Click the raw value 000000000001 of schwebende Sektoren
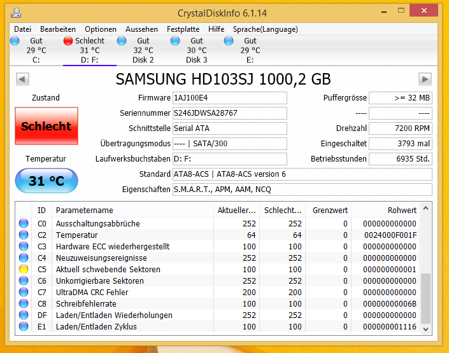 click(389, 270)
